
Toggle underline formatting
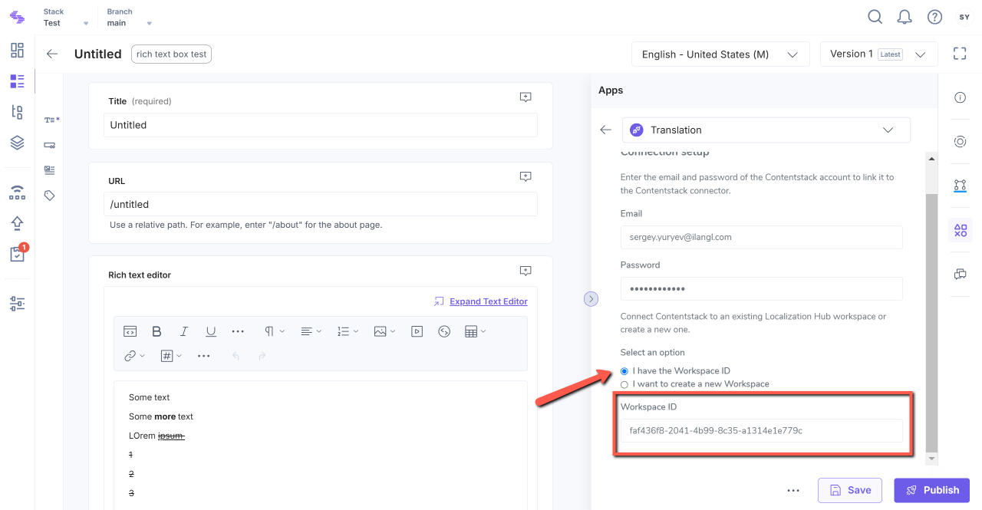click(211, 331)
